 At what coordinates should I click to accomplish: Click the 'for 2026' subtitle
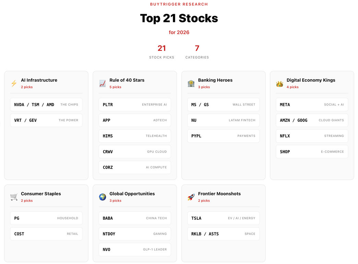coord(179,32)
